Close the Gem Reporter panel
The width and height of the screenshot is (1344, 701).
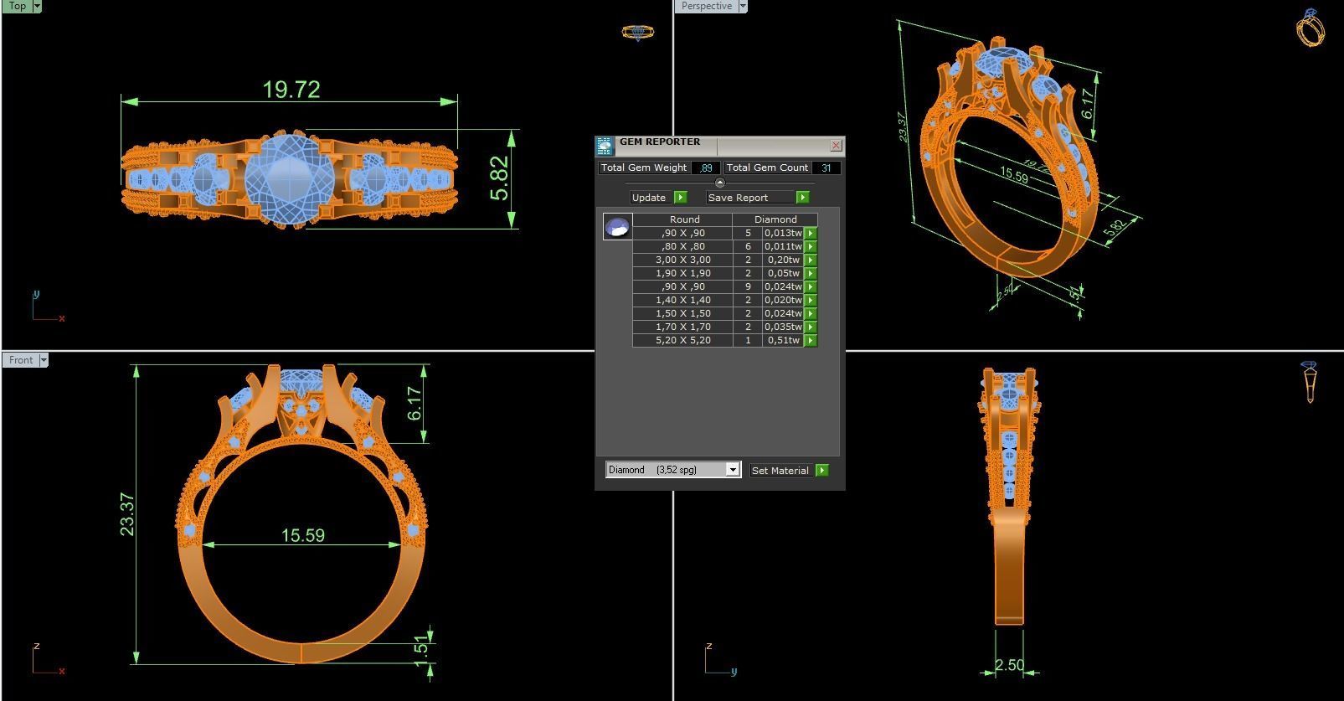[x=836, y=146]
